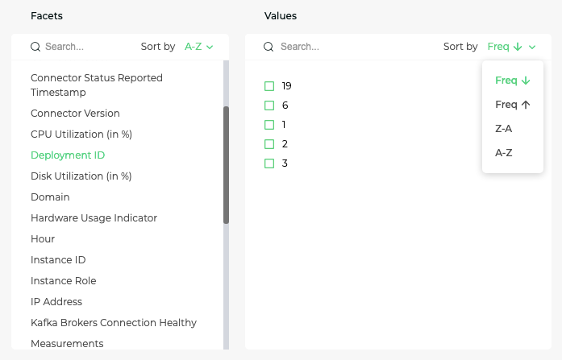Screen dimensions: 562x360
Task: Select the Kafka Brokers Connection Healthy facet
Action: point(114,323)
